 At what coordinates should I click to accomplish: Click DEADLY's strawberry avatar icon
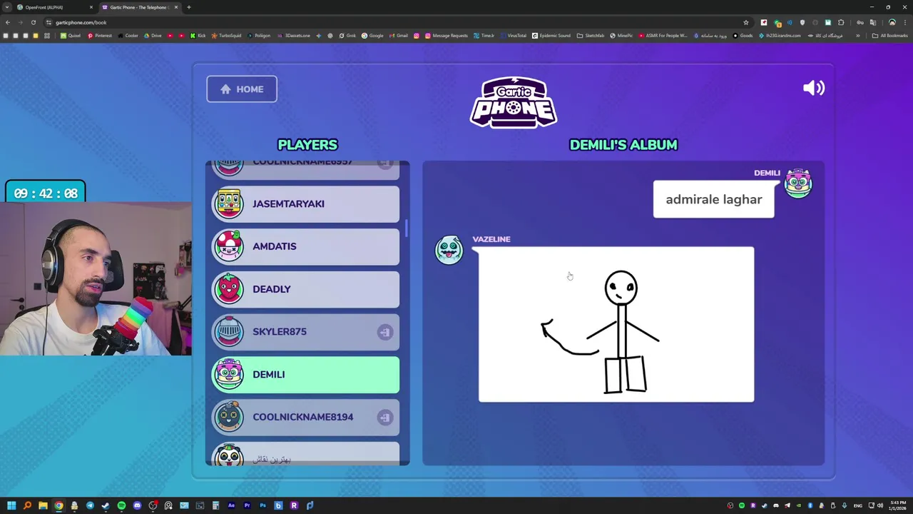tap(229, 288)
